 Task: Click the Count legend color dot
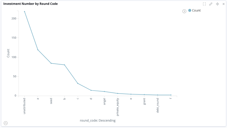pyautogui.click(x=190, y=10)
